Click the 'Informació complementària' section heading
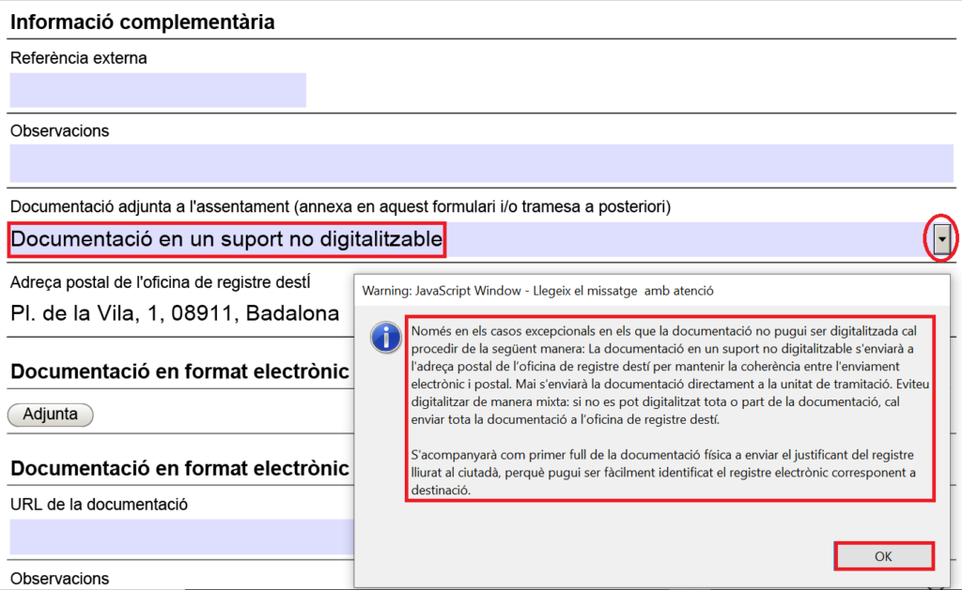 [x=143, y=23]
